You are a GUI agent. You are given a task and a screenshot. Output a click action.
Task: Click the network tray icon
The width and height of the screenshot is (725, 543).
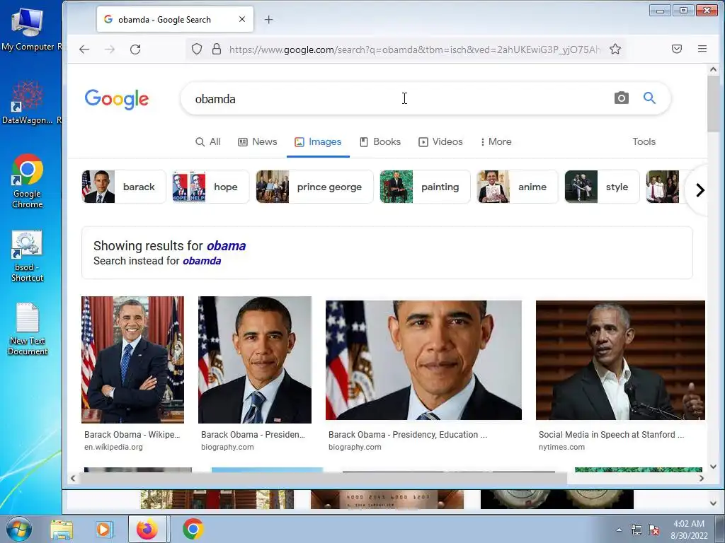pyautogui.click(x=636, y=530)
